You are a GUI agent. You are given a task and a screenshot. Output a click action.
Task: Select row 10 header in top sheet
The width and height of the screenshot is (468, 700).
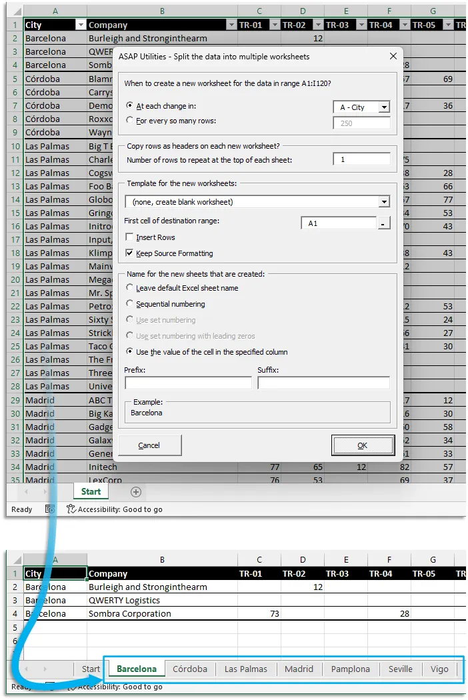(15, 146)
